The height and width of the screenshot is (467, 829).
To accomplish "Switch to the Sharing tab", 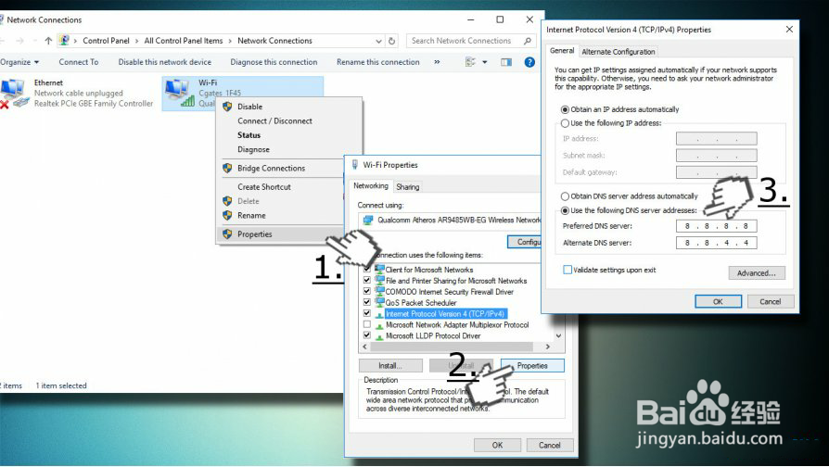I will pos(408,187).
